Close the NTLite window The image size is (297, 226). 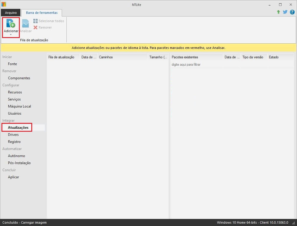pyautogui.click(x=291, y=5)
